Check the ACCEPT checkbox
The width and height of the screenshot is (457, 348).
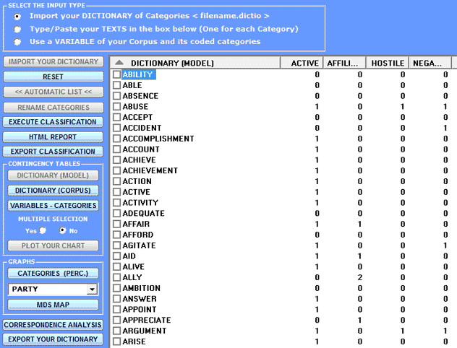117,117
